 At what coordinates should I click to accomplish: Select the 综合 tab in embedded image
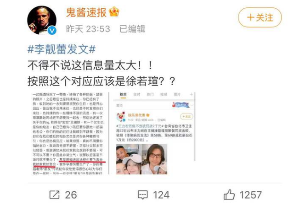[123, 94]
